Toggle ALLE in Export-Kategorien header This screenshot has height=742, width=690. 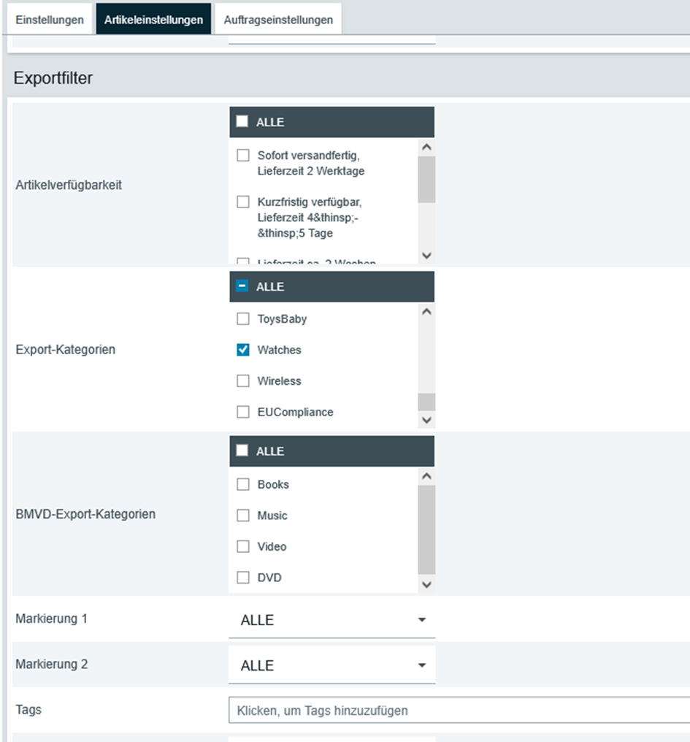[x=242, y=286]
